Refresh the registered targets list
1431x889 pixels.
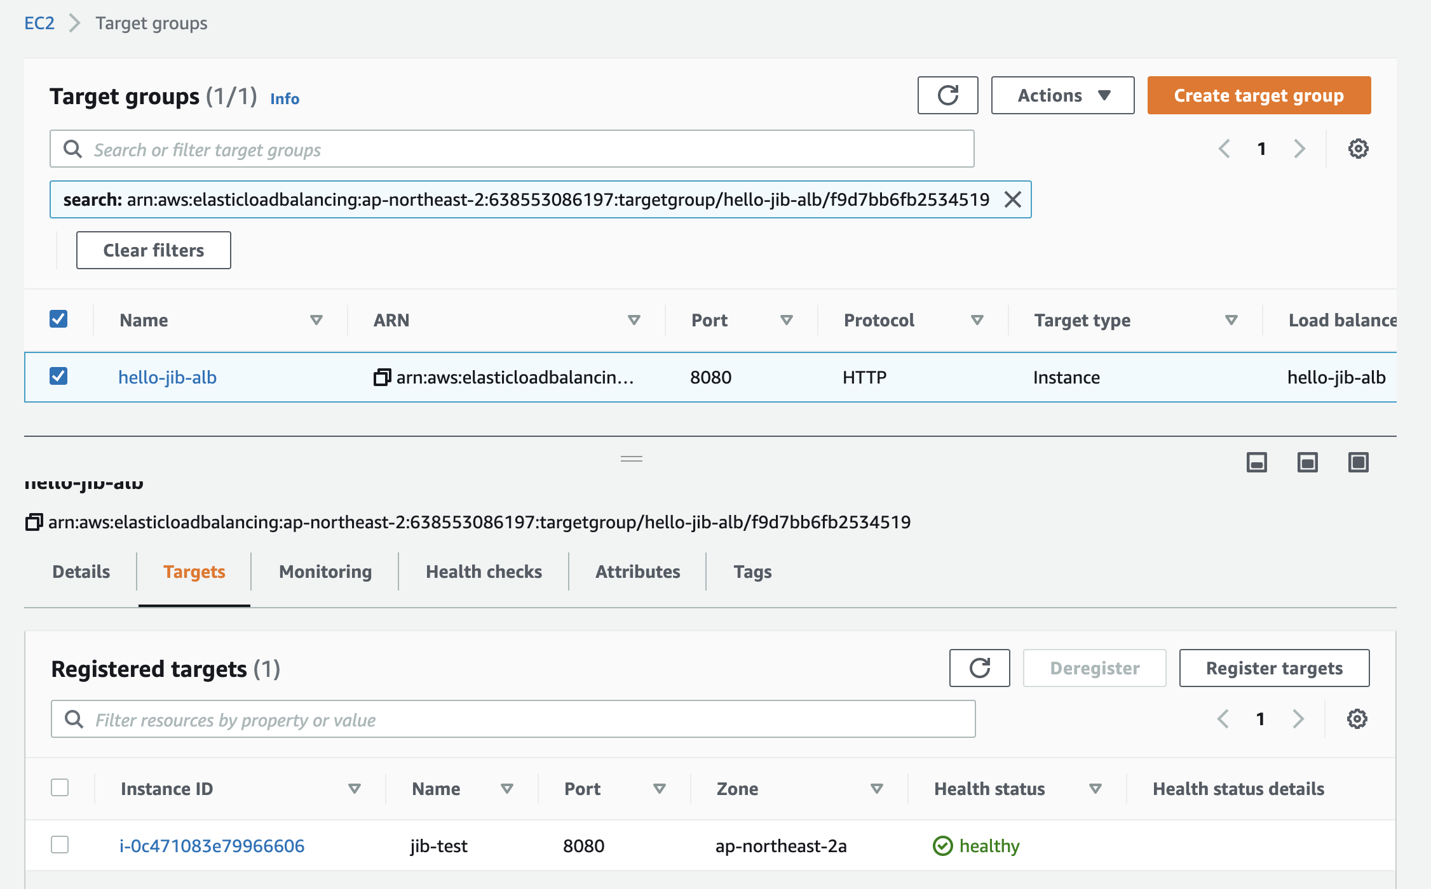[x=979, y=668]
